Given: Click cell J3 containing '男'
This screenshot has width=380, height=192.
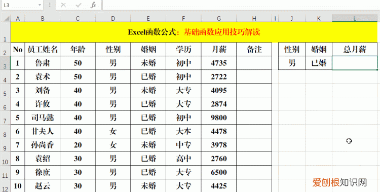Looking at the screenshot, I should [x=292, y=63].
